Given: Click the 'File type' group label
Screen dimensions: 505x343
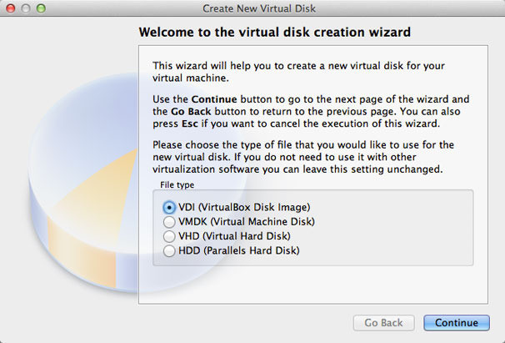Looking at the screenshot, I should (x=177, y=184).
